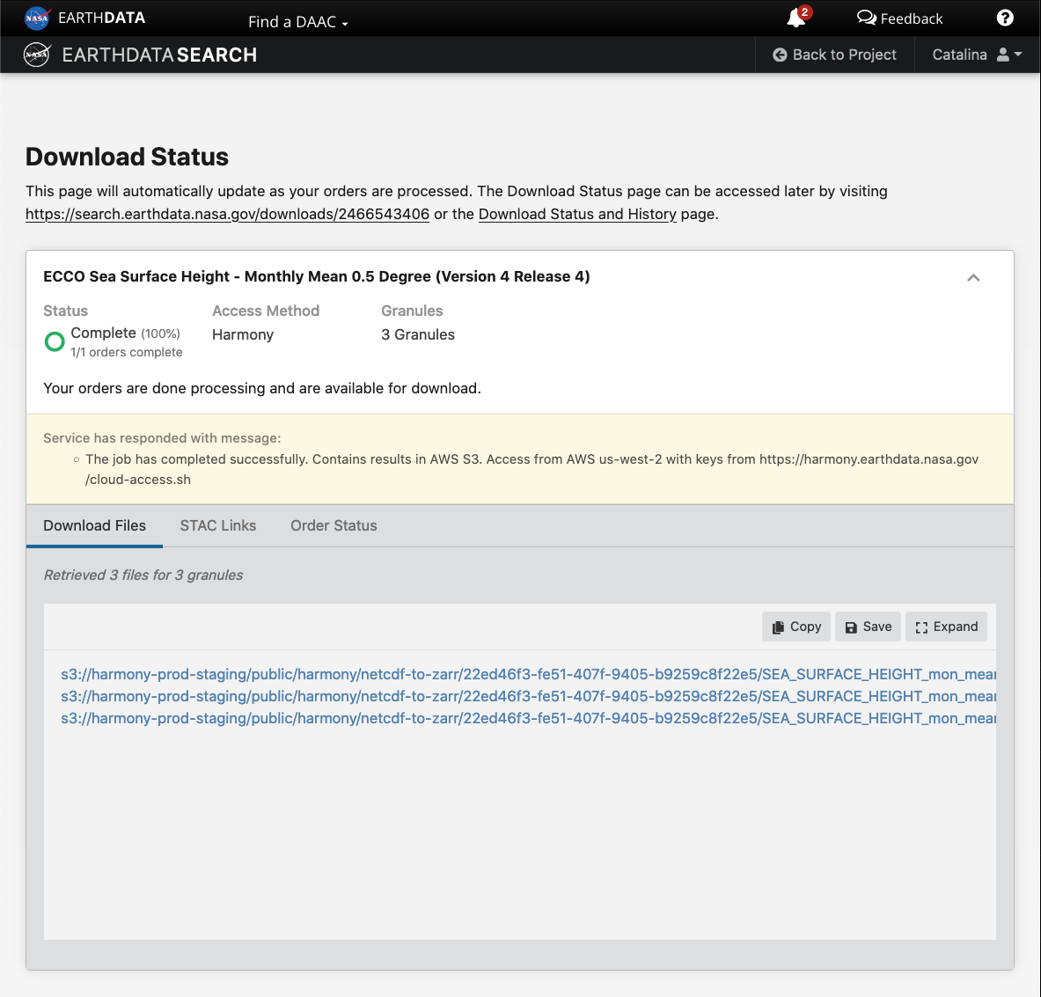The image size is (1041, 997).
Task: Open the downloads/2466543406 URL link
Action: (227, 214)
